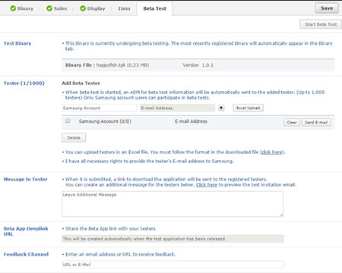Click the 'Version 1.0.1' text
The image size is (342, 273).
pos(198,65)
